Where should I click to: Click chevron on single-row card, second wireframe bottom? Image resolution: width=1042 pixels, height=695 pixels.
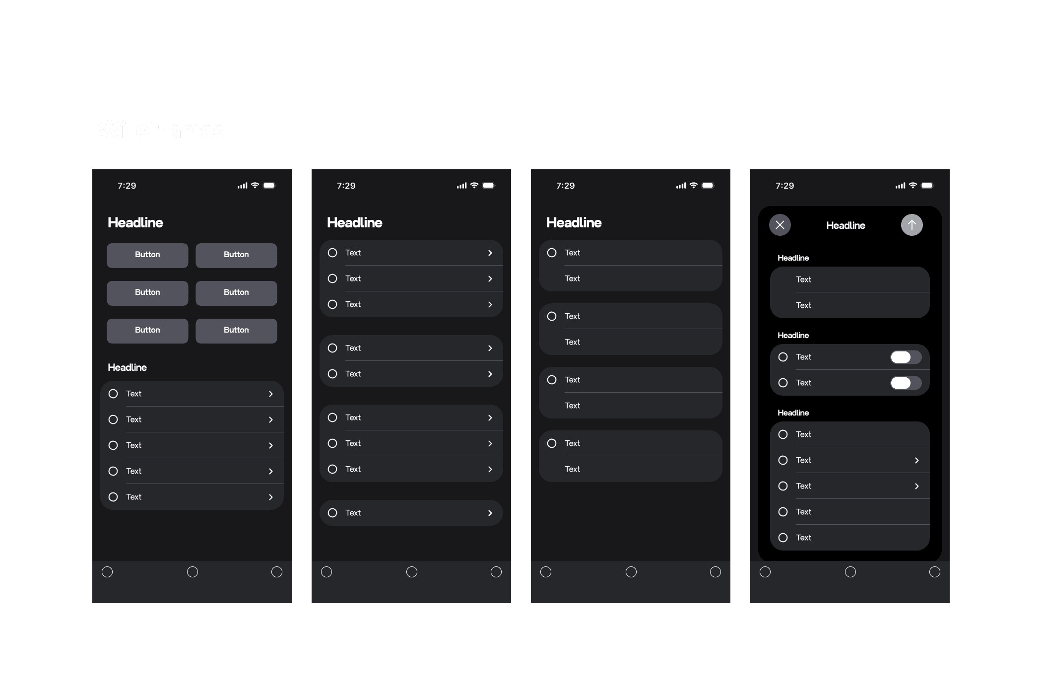point(490,513)
